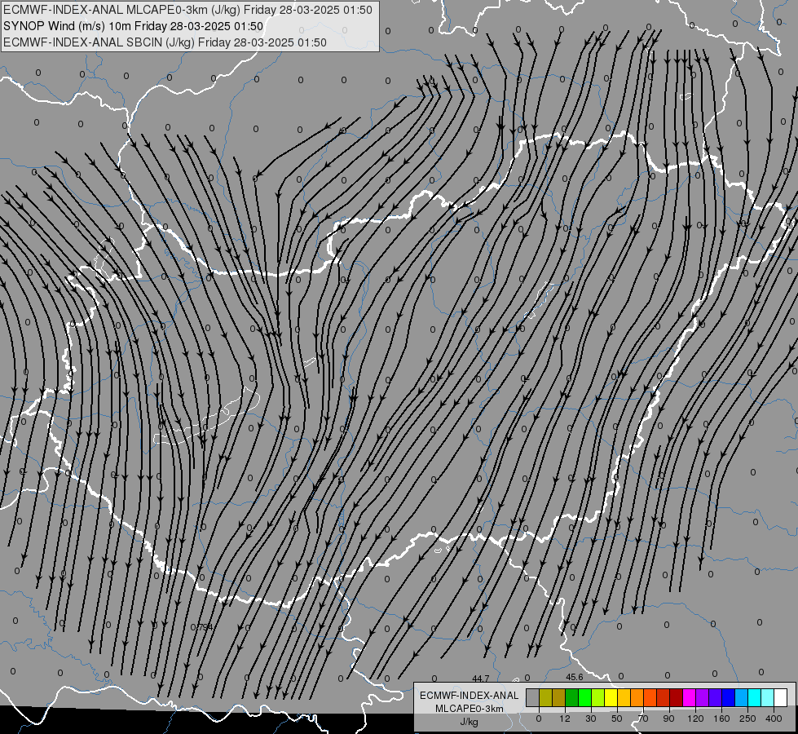Click the MLCAPE0-3km header line at top
The height and width of the screenshot is (734, 798).
tap(187, 10)
